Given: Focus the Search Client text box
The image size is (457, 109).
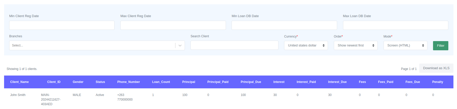Looking at the screenshot, I should point(234,45).
